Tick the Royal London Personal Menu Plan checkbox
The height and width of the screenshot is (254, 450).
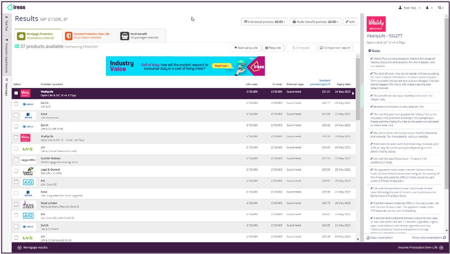(16, 204)
